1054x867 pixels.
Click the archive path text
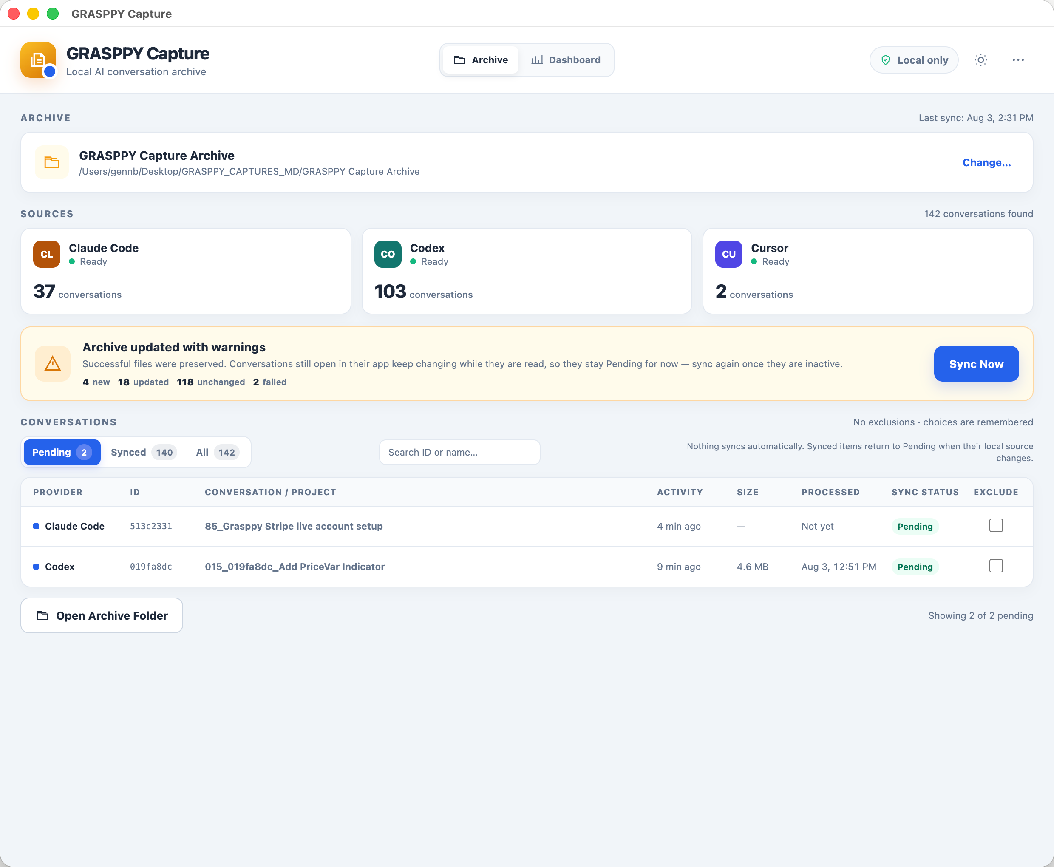249,171
